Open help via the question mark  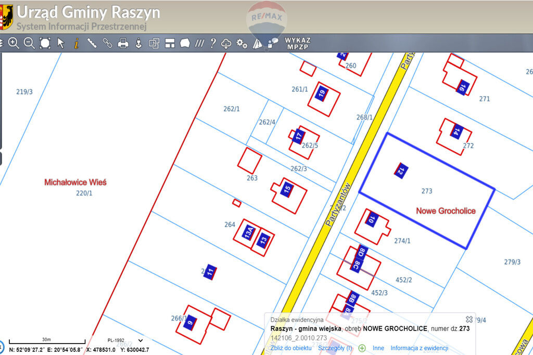(x=213, y=43)
